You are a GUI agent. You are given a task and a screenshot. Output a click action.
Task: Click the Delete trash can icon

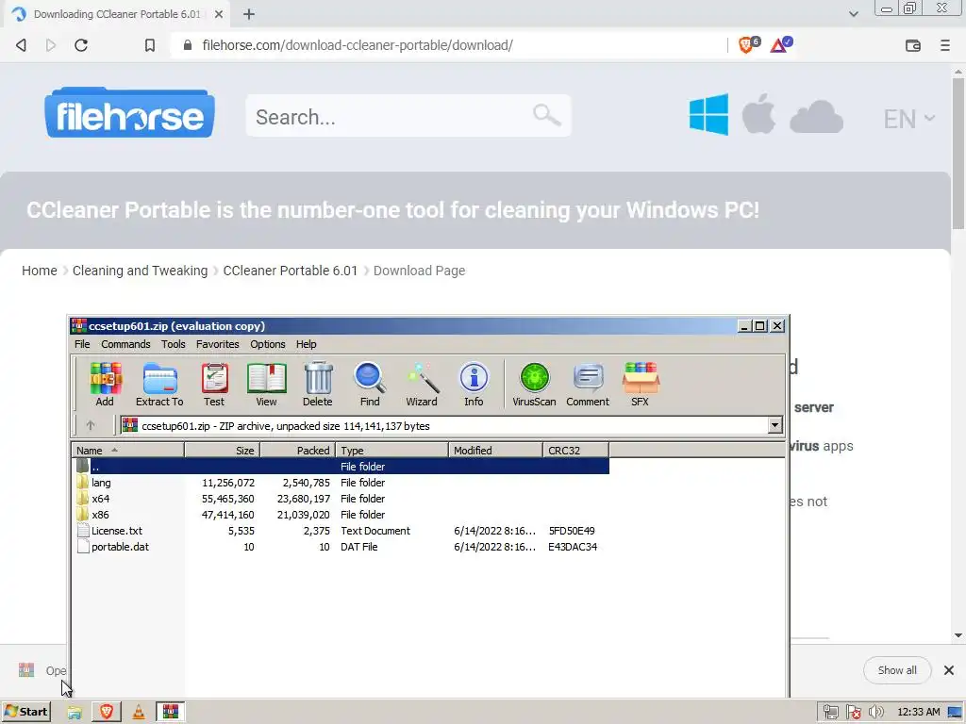(x=318, y=385)
